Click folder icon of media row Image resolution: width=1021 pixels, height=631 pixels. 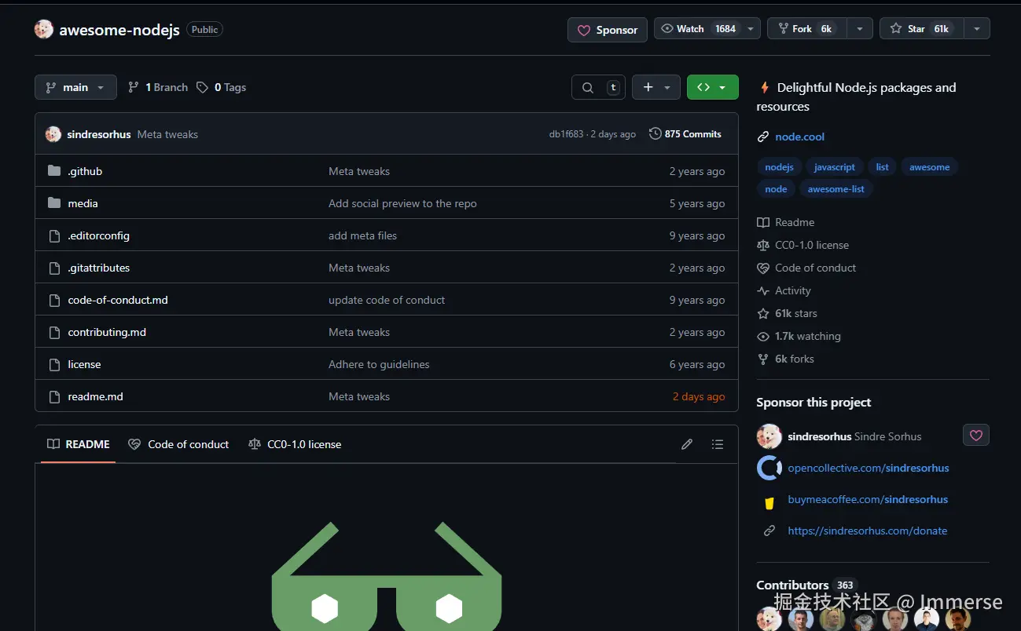point(54,203)
